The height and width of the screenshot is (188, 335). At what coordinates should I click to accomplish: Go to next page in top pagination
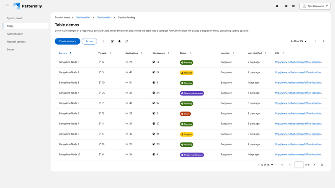[x=323, y=41]
